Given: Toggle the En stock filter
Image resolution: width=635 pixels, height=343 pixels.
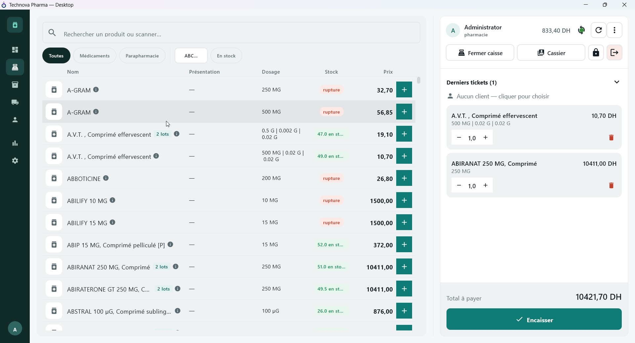Looking at the screenshot, I should point(226,56).
